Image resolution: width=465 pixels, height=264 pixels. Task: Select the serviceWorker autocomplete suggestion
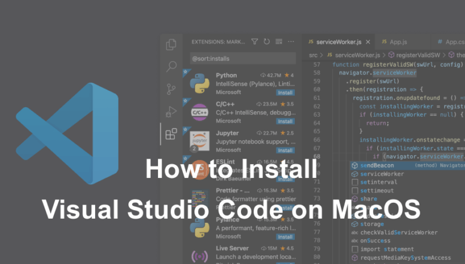pos(407,174)
